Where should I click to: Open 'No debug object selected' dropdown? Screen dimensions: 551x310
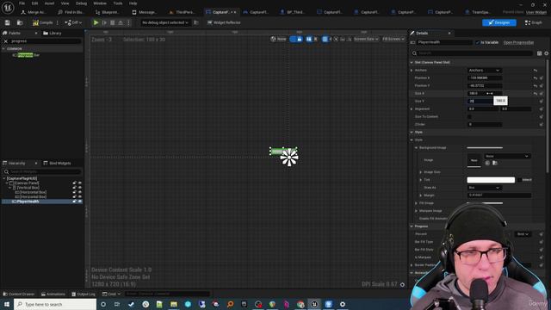165,22
